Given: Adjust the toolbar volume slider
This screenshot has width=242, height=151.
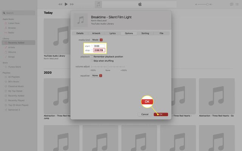Looking at the screenshot, I should pos(203,5).
